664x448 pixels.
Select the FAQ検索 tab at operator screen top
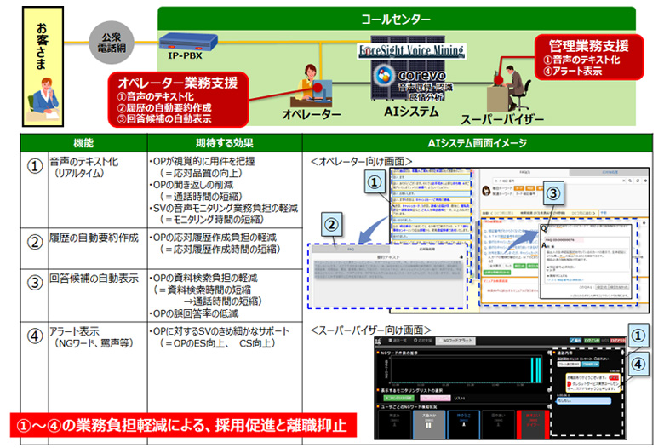coord(524,172)
